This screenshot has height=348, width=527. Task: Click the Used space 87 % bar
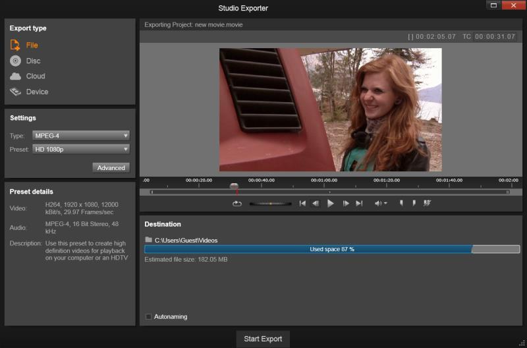coord(332,249)
